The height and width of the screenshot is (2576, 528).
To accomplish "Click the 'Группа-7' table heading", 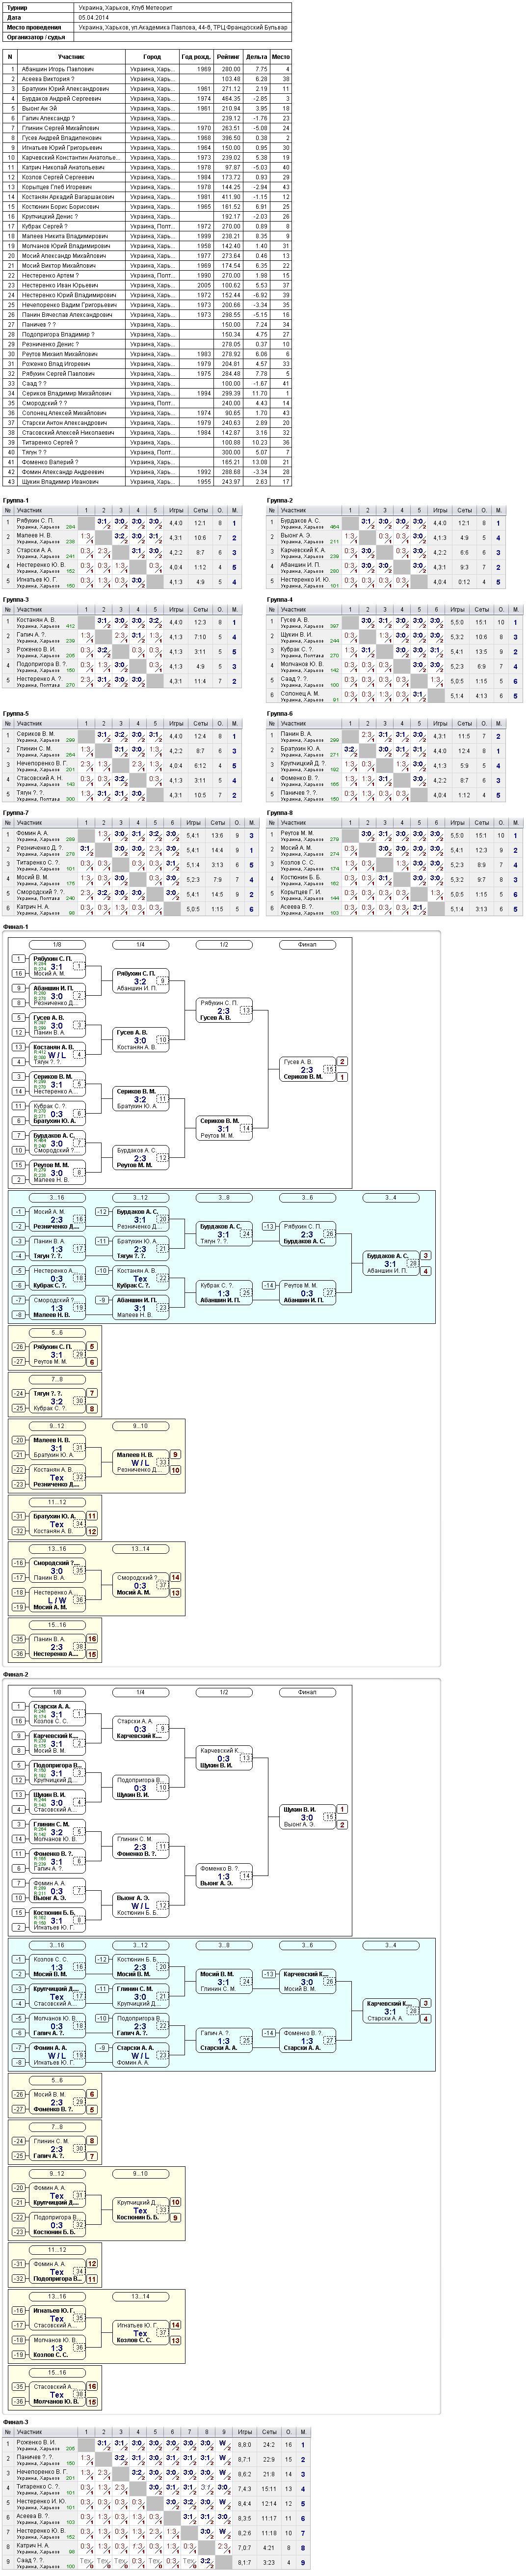I will (x=16, y=813).
